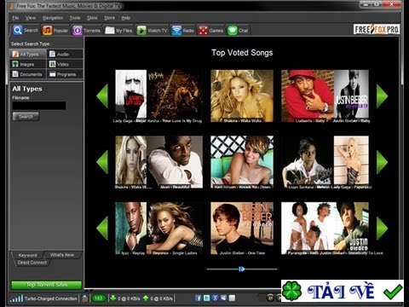Select Documents search type
409x307 pixels.
point(28,74)
